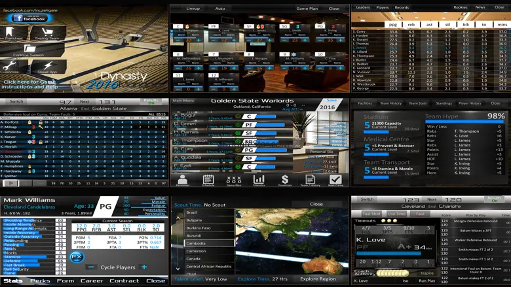Click Explore Region button

pos(318,279)
